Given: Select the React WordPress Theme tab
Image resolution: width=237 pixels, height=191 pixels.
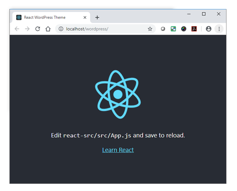Looking at the screenshot, I should click(x=51, y=17).
